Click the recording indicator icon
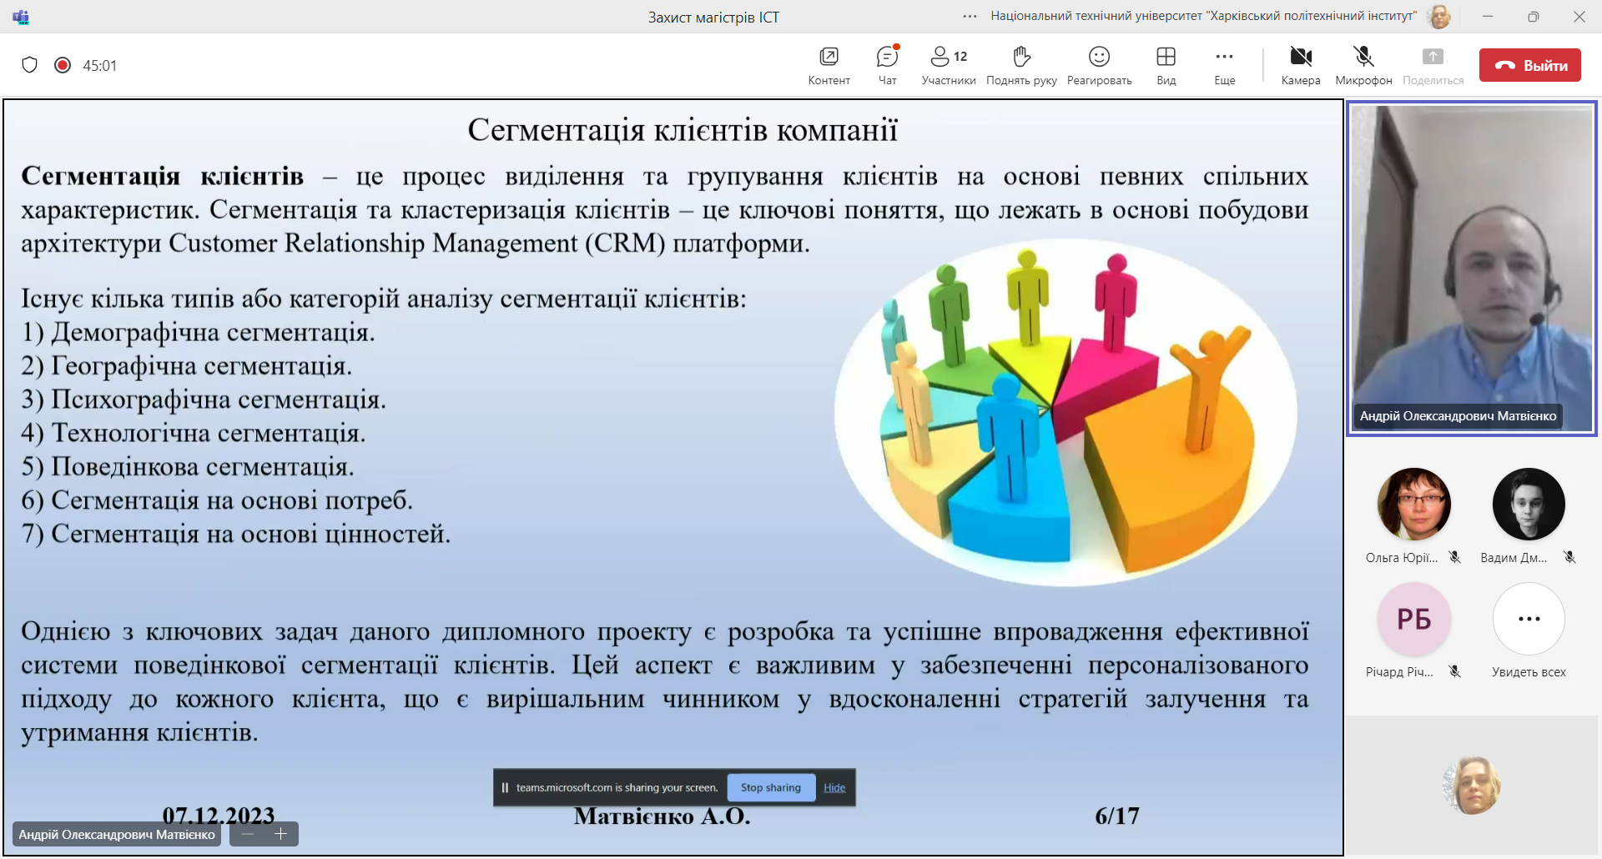1602x859 pixels. pos(63,65)
